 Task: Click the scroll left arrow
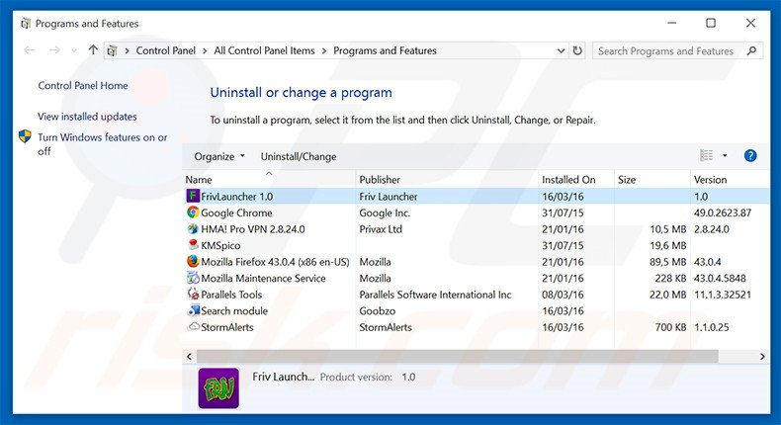coord(189,356)
